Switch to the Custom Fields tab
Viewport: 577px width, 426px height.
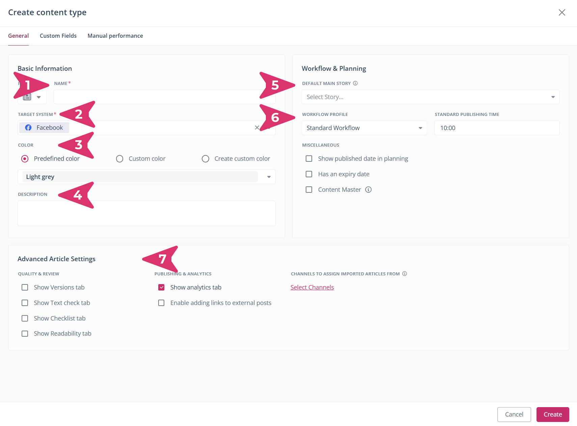(x=58, y=36)
